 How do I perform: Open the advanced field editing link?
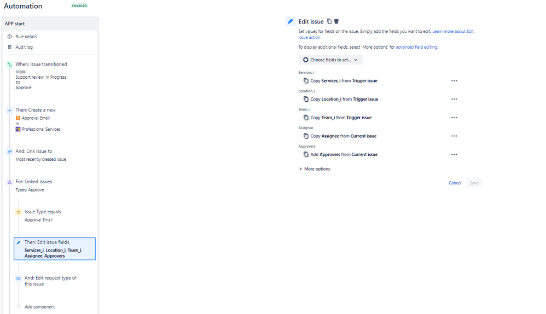pos(416,47)
